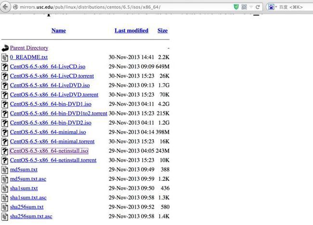This screenshot has height=225, width=313.
Task: Reload the page with the refresh icon
Action: click(258, 7)
